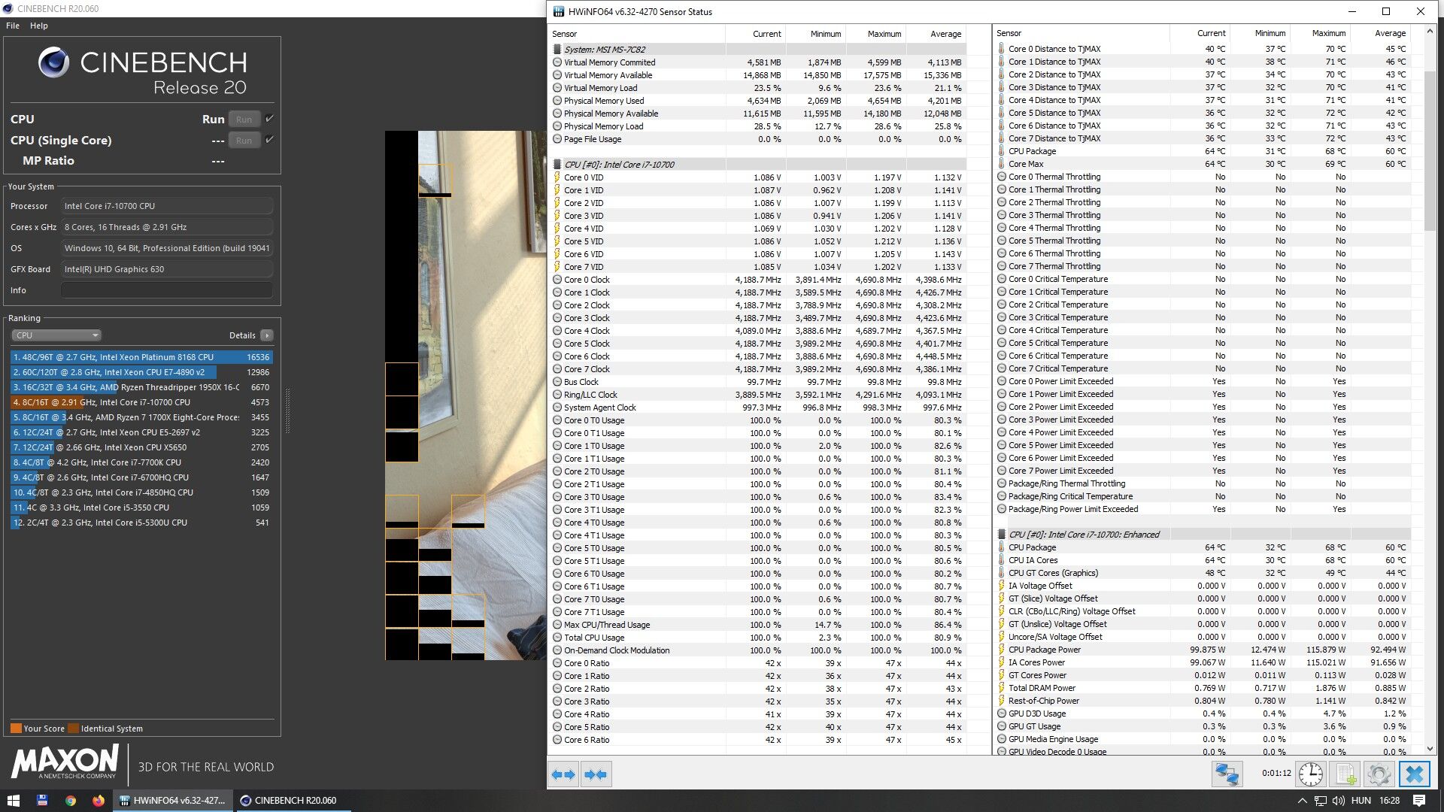1444x812 pixels.
Task: Start logging with the sheet-plus icon
Action: (1345, 774)
